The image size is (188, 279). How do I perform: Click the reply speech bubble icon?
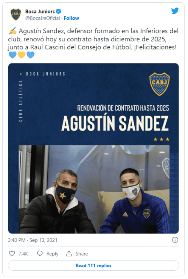coord(39,253)
